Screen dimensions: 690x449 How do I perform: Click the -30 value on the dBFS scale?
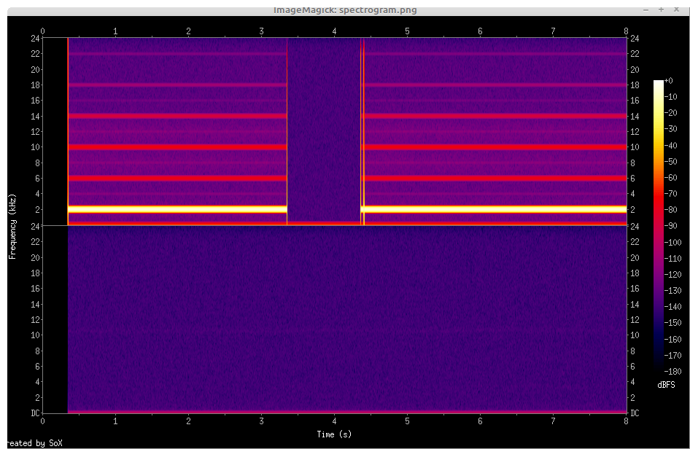click(x=670, y=129)
